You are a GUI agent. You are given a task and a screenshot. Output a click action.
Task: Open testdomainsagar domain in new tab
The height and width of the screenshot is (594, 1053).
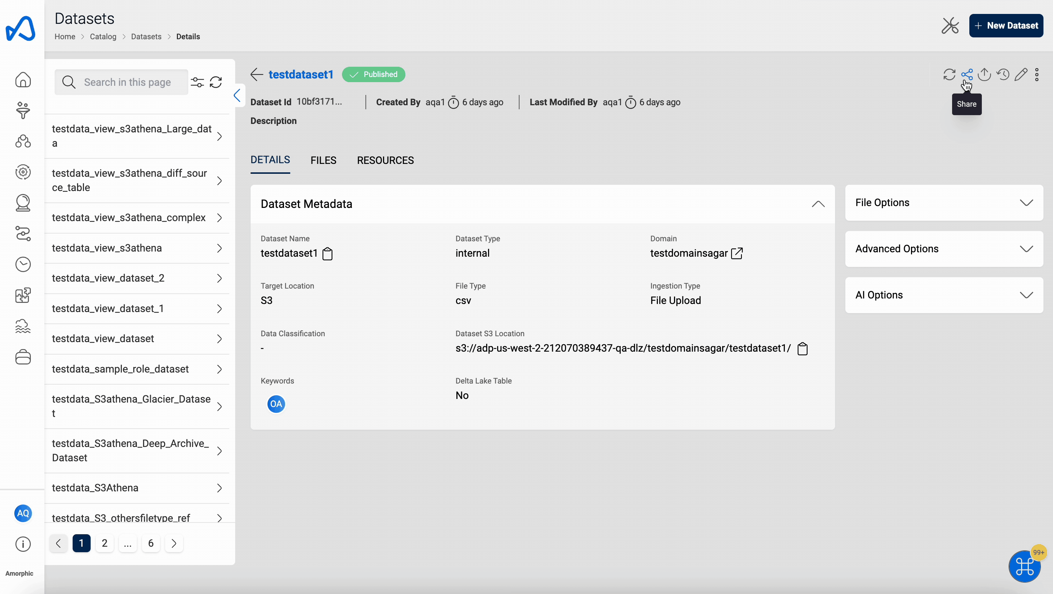point(737,253)
